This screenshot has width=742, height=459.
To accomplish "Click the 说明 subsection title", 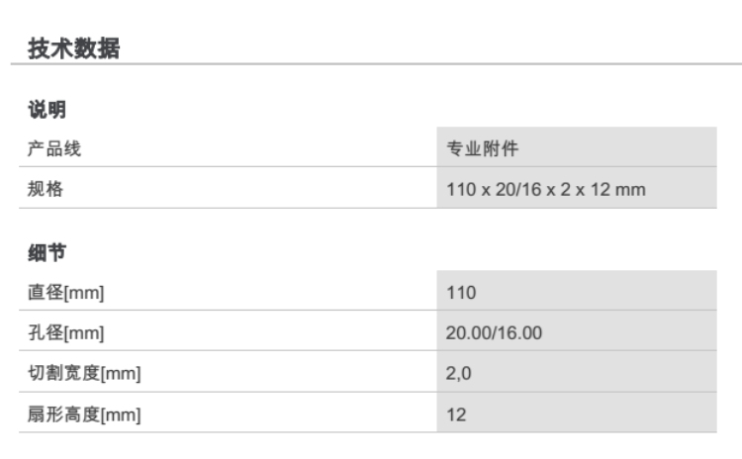I will click(x=46, y=110).
